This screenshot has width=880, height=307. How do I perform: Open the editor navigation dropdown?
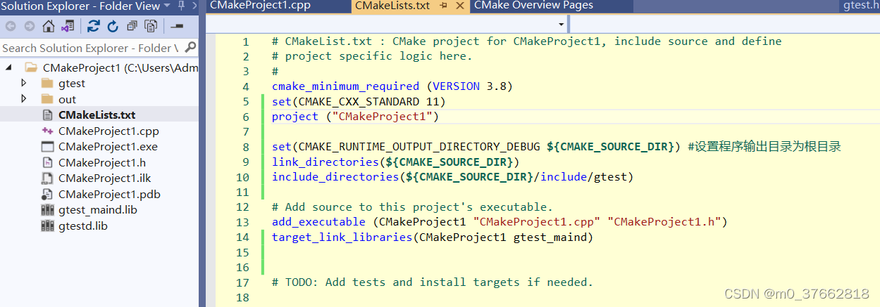(x=562, y=24)
